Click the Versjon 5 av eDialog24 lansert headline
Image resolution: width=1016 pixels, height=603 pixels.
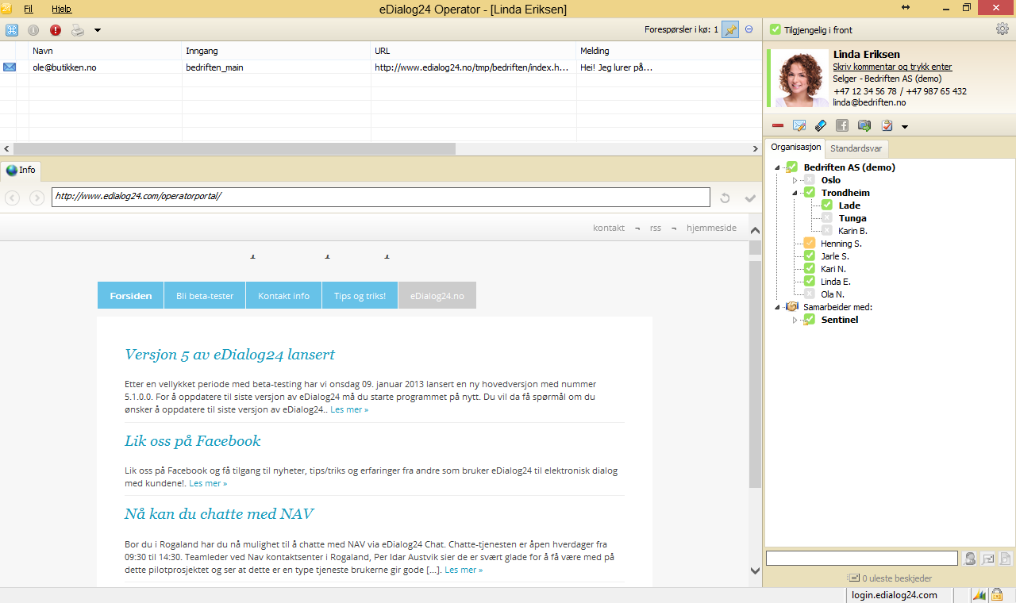click(229, 355)
